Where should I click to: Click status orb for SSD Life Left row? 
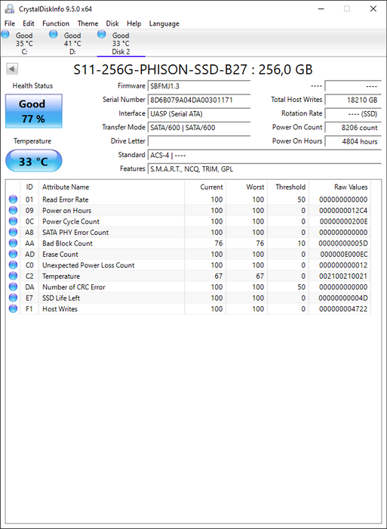coord(13,298)
